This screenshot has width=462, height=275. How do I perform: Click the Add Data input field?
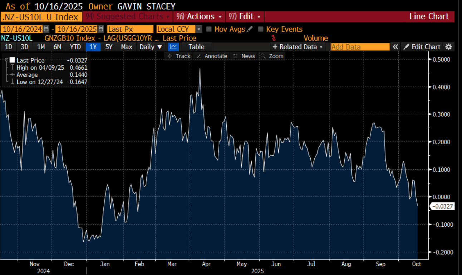click(x=360, y=47)
